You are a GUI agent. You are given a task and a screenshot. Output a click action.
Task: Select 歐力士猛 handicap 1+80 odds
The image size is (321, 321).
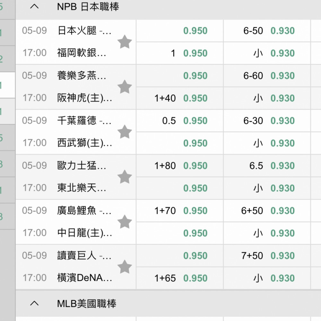180,166
